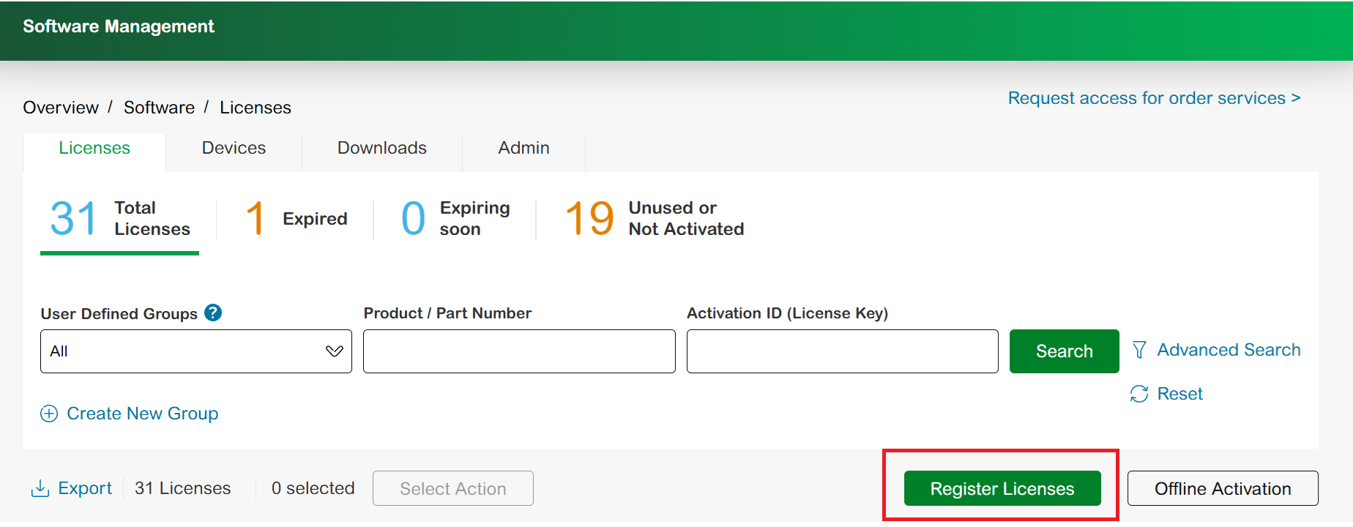Click the green Search button
The height and width of the screenshot is (527, 1353).
[x=1065, y=351]
